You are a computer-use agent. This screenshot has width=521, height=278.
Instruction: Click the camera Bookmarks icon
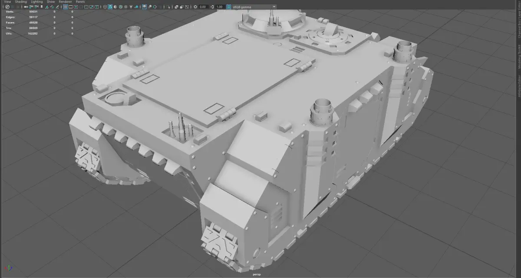42,7
